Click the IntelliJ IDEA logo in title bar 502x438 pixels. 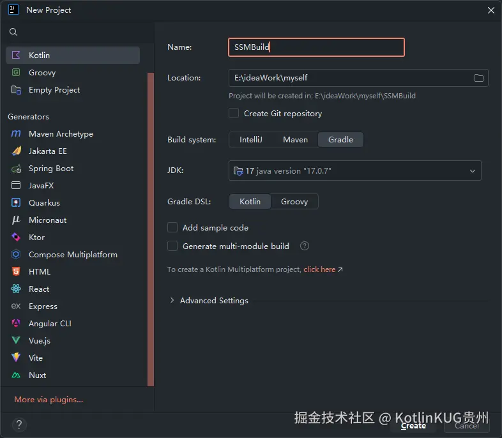13,10
